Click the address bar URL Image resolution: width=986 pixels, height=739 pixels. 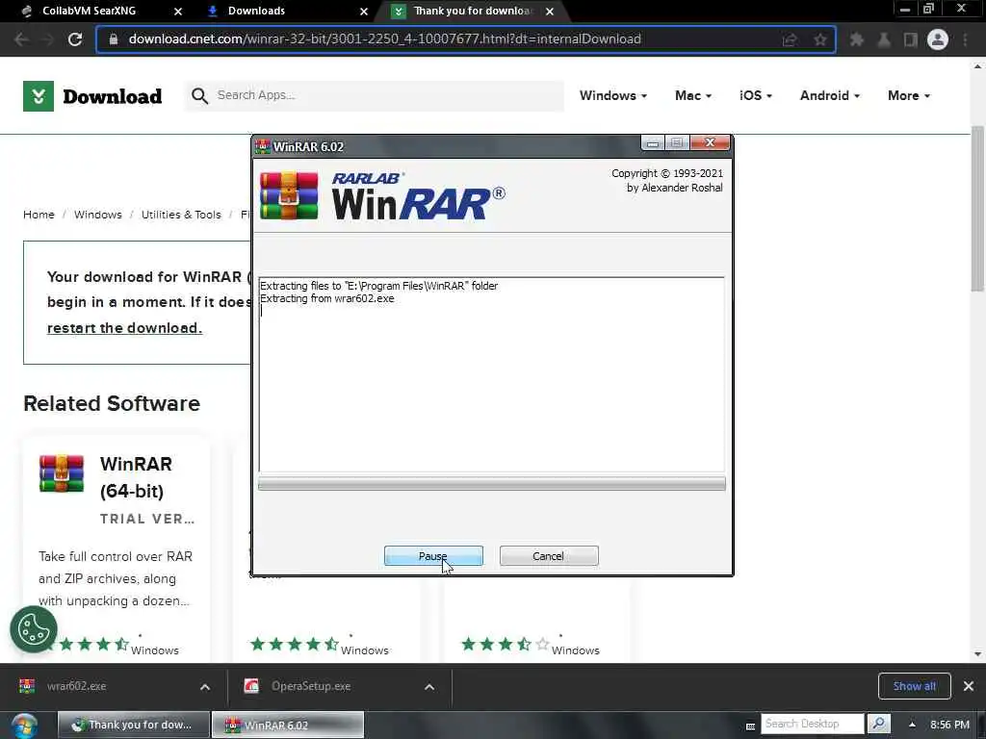tap(385, 38)
